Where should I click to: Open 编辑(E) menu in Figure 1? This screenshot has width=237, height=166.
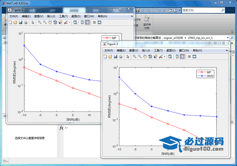click(26, 16)
